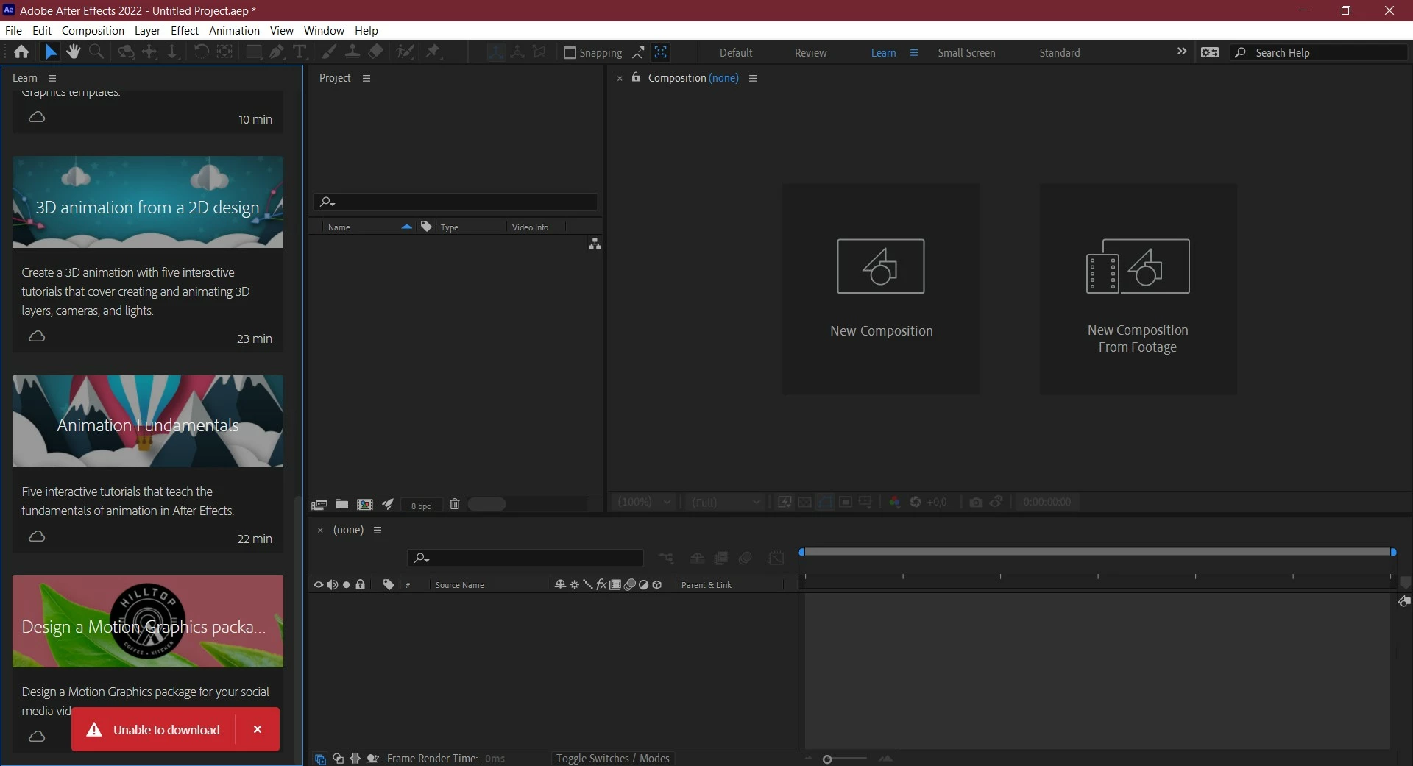Select the Pen tool
The height and width of the screenshot is (766, 1413).
click(x=277, y=52)
